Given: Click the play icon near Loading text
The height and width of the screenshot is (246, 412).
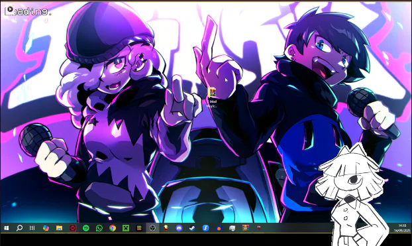Looking at the screenshot, I should coord(10,9).
